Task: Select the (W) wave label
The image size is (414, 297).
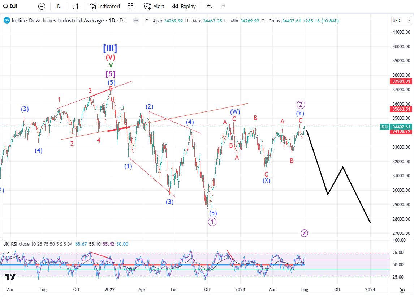Action: 235,112
